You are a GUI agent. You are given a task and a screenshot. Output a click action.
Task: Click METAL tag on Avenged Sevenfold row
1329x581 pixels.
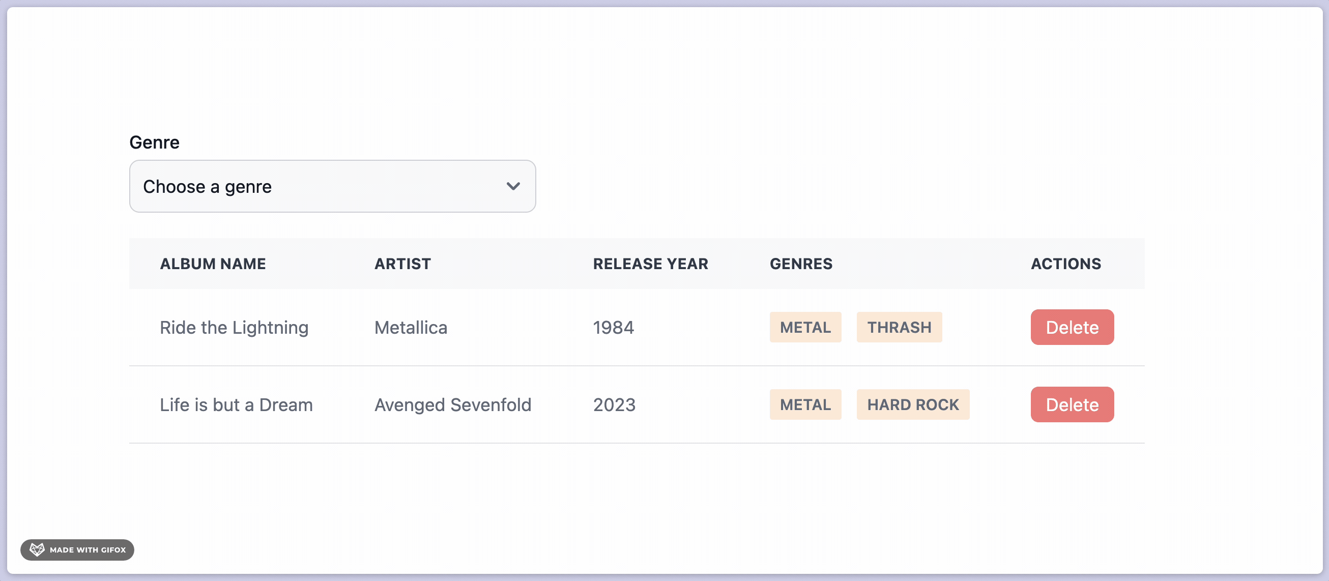805,404
